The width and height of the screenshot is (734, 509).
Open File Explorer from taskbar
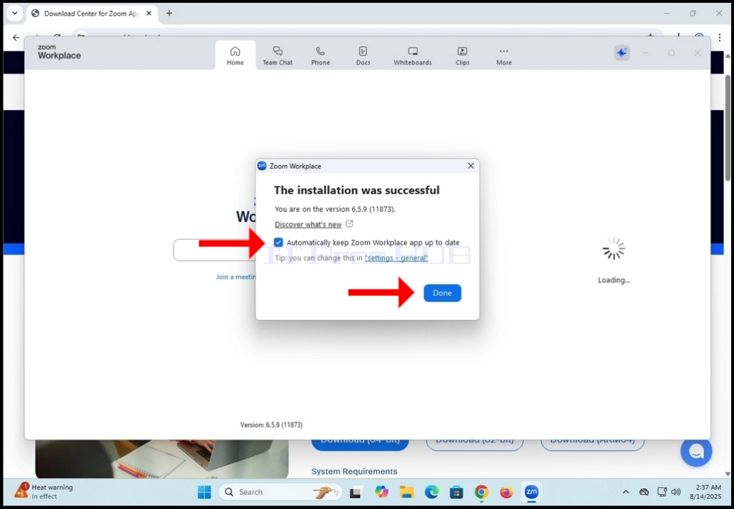coord(406,492)
